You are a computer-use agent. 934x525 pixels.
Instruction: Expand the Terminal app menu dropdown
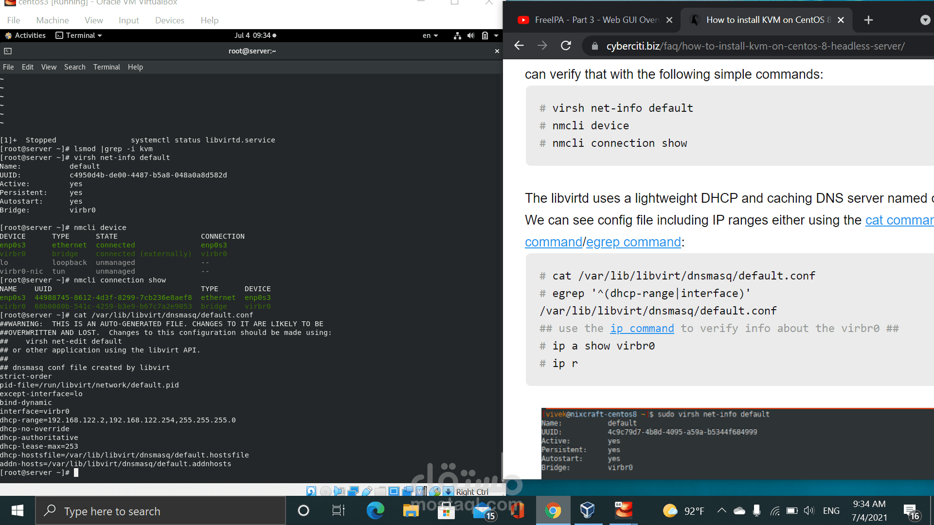(x=79, y=35)
